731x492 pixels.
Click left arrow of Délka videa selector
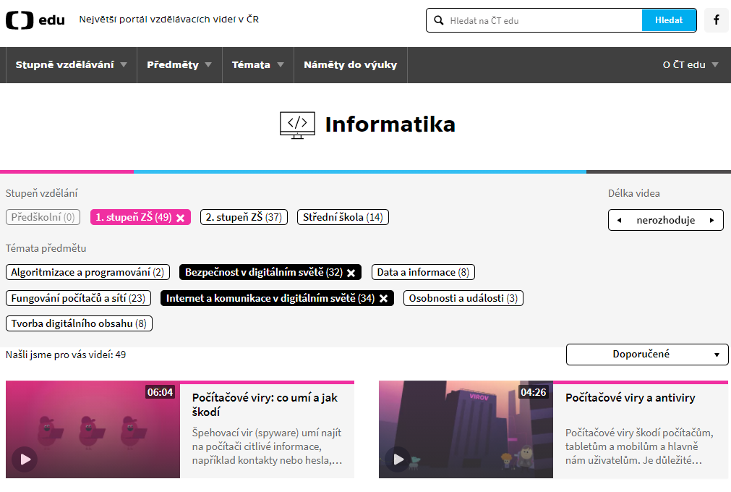coord(619,220)
